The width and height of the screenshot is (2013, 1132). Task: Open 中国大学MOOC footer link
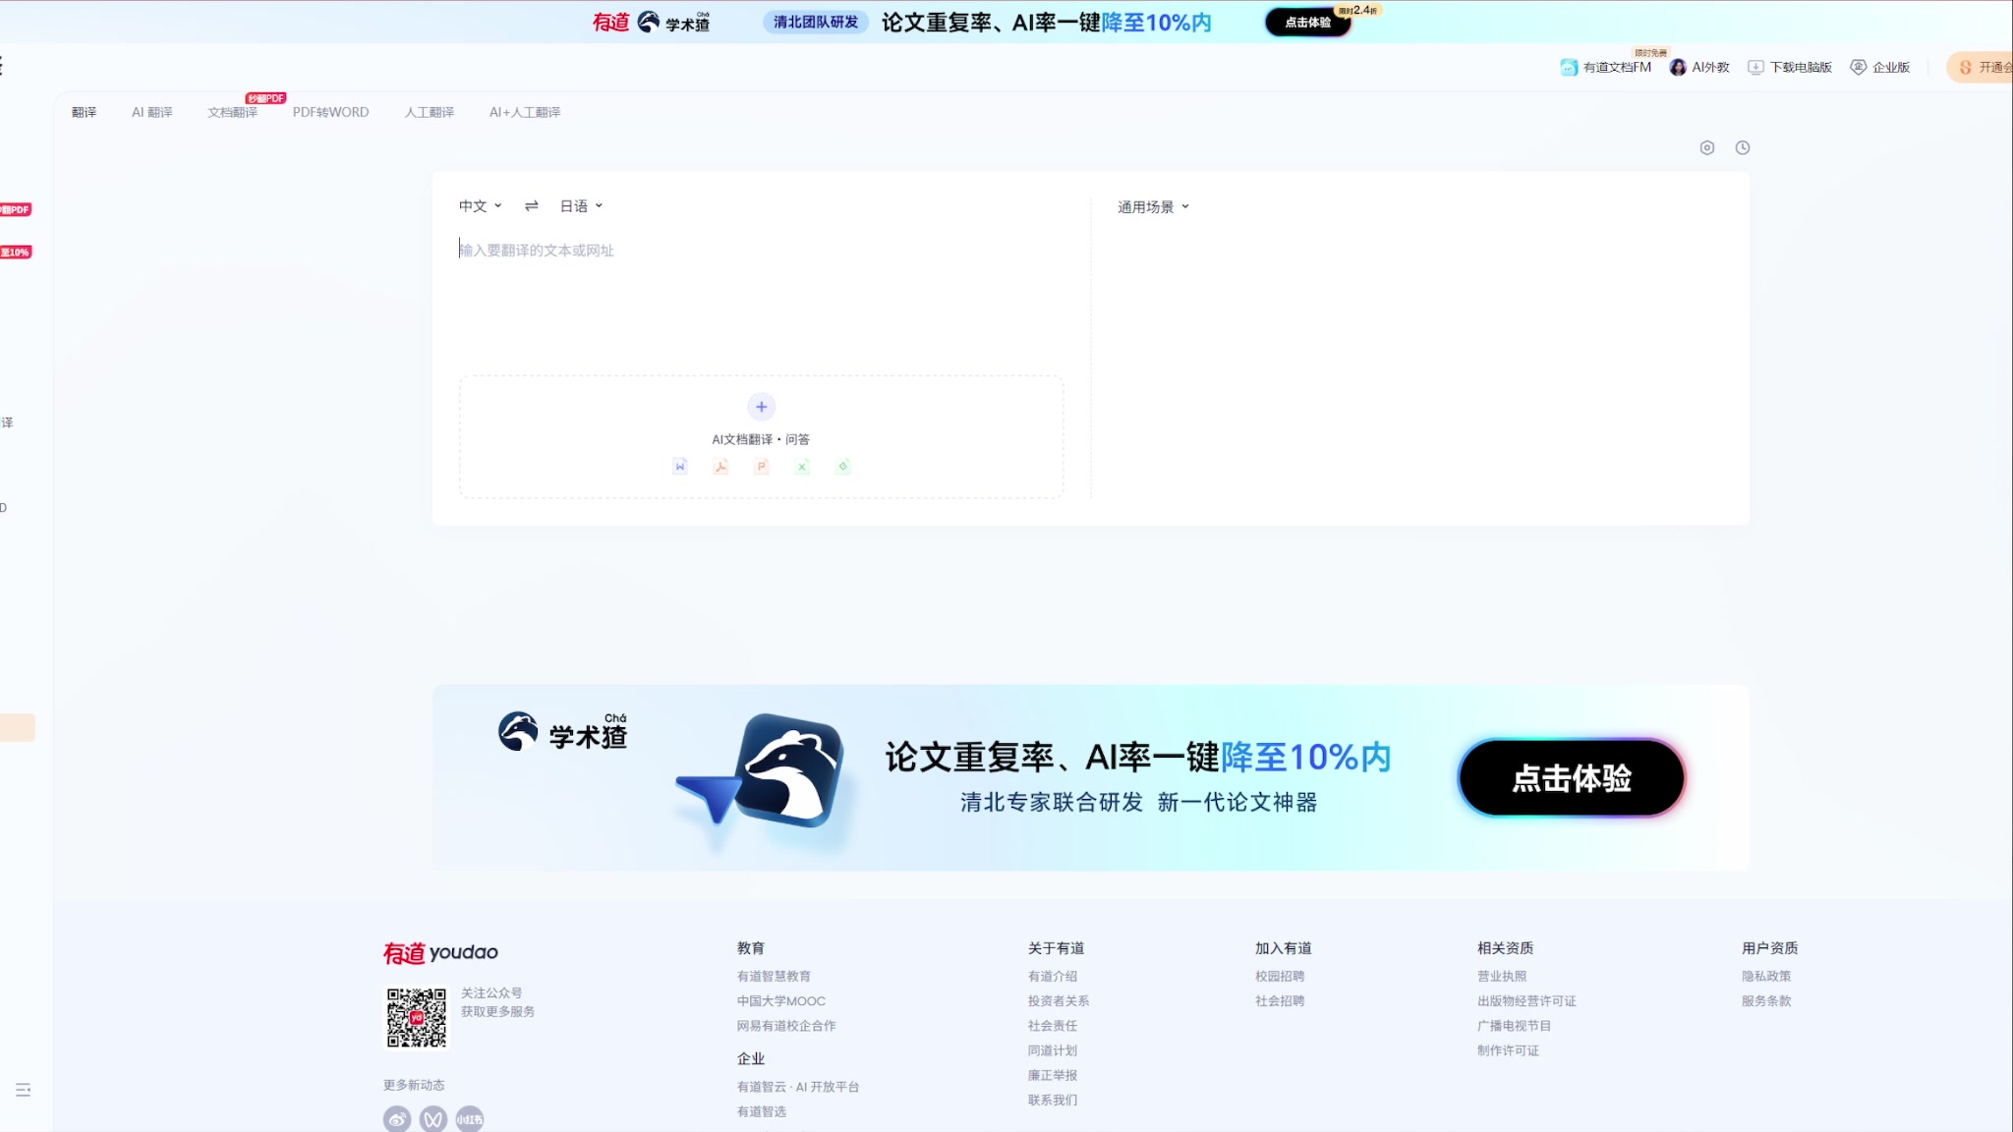(781, 1000)
